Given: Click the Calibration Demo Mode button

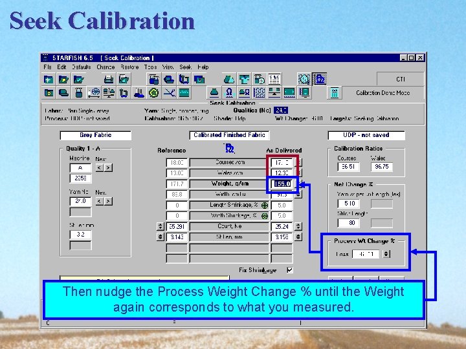Looking at the screenshot, I should tap(383, 93).
